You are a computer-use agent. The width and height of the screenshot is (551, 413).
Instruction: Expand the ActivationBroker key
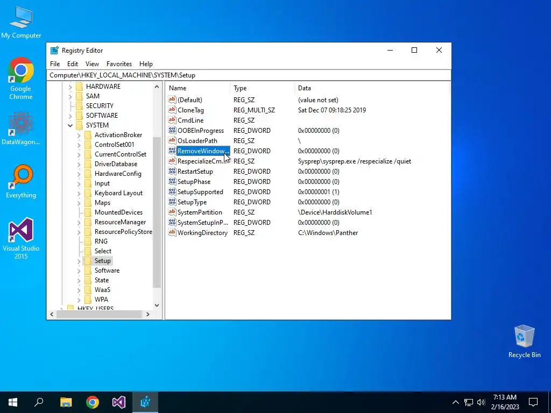pos(79,135)
